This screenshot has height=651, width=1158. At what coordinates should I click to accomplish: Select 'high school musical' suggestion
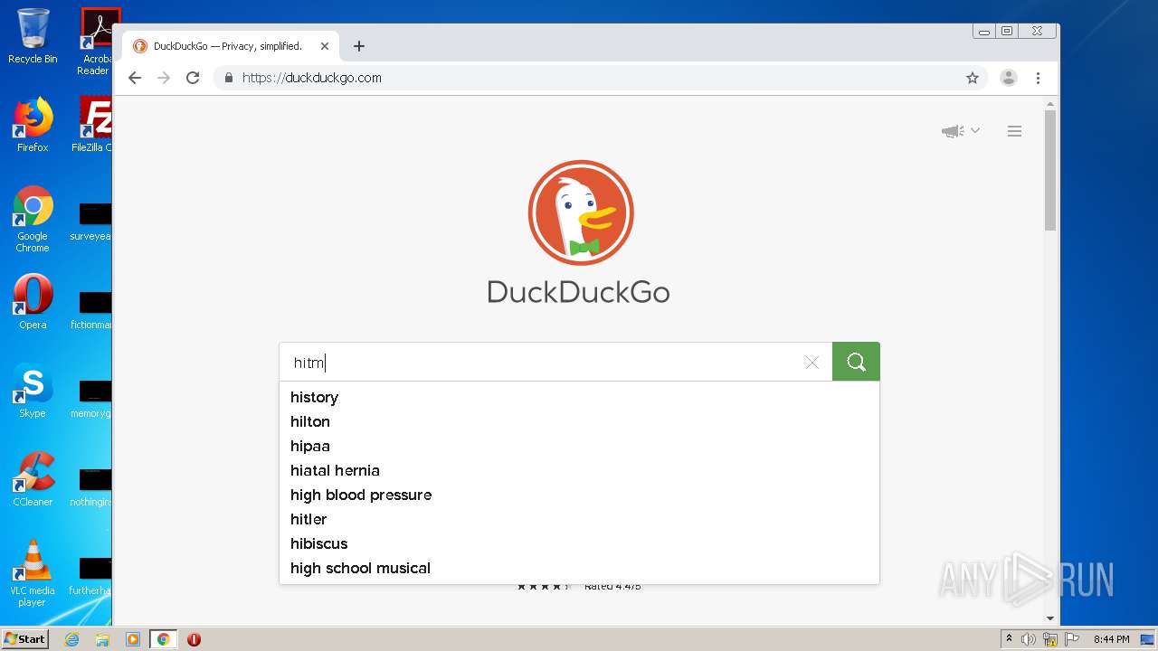[x=579, y=568]
